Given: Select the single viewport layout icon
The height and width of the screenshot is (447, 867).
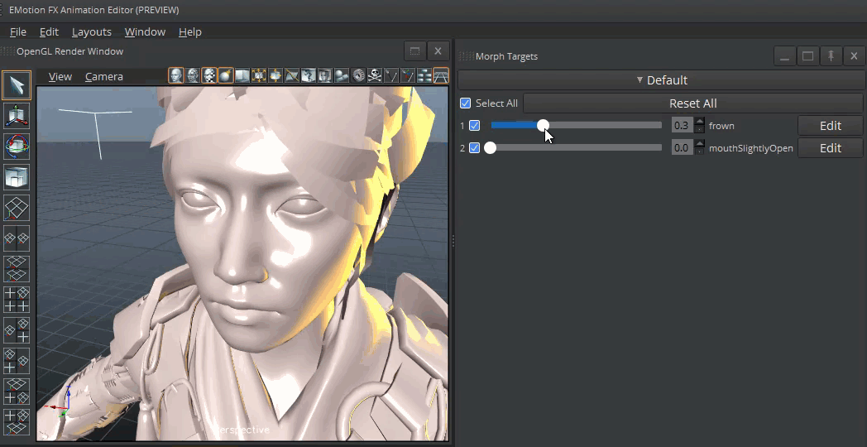Looking at the screenshot, I should pos(17,207).
